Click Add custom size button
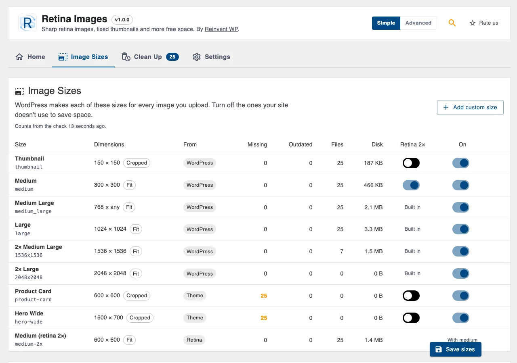The width and height of the screenshot is (517, 363). pos(470,107)
